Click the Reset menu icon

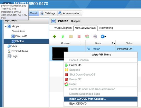pos(66,84)
